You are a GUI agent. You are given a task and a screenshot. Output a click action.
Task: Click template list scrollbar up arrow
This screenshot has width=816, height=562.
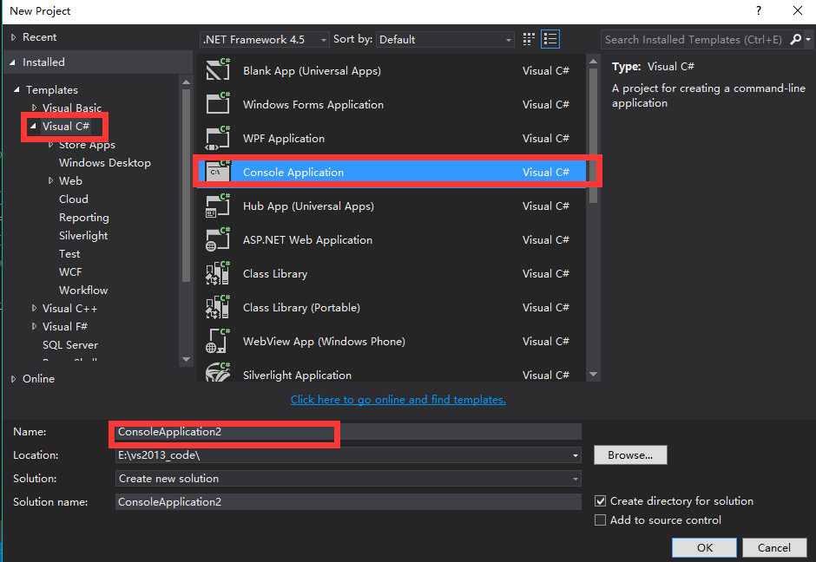pyautogui.click(x=593, y=62)
